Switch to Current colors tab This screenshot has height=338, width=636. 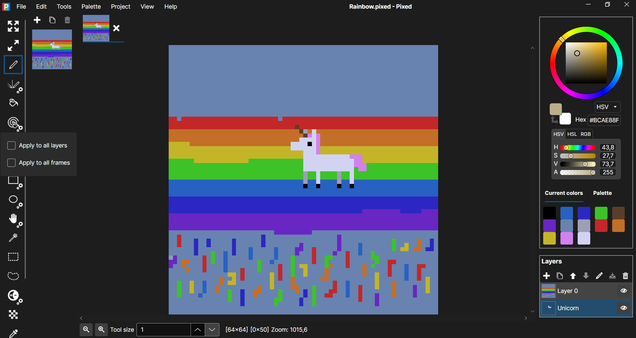tap(564, 193)
